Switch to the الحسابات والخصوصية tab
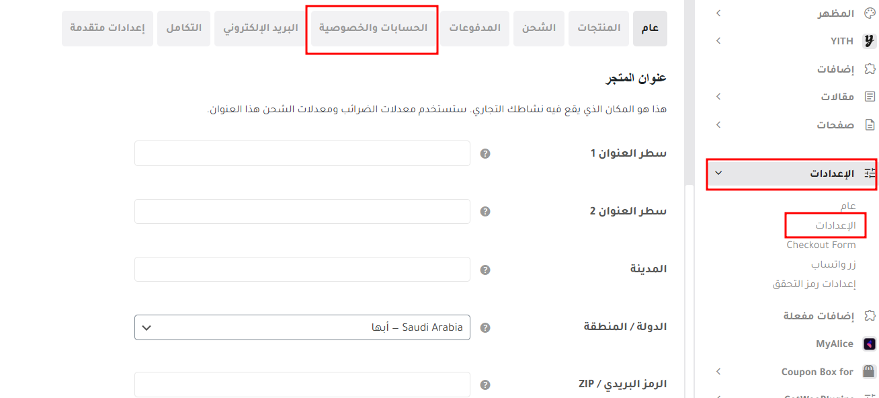The width and height of the screenshot is (879, 398). click(372, 28)
